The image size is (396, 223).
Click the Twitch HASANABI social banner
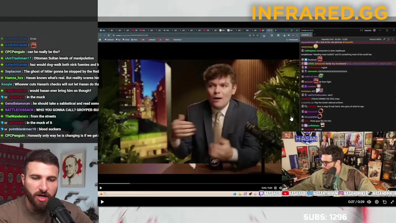click(270, 194)
